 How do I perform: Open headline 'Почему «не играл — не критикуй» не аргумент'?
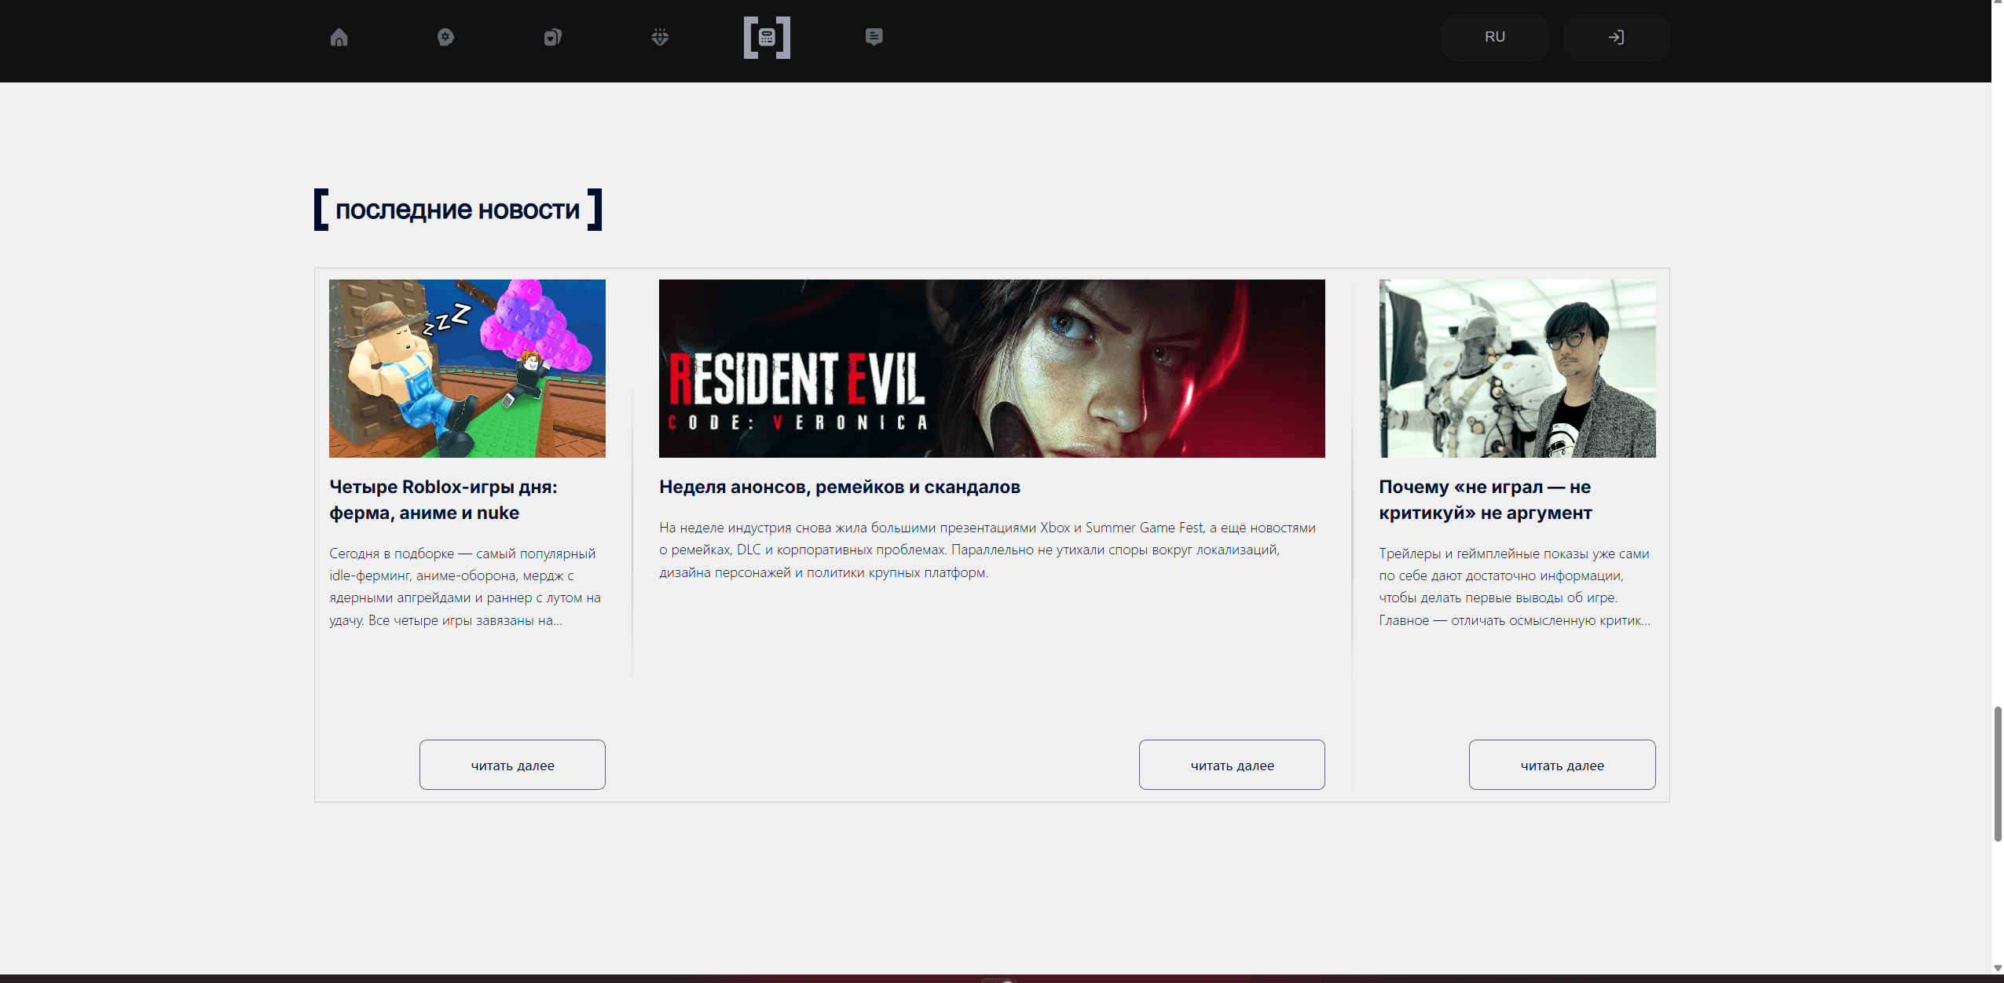pyautogui.click(x=1486, y=499)
